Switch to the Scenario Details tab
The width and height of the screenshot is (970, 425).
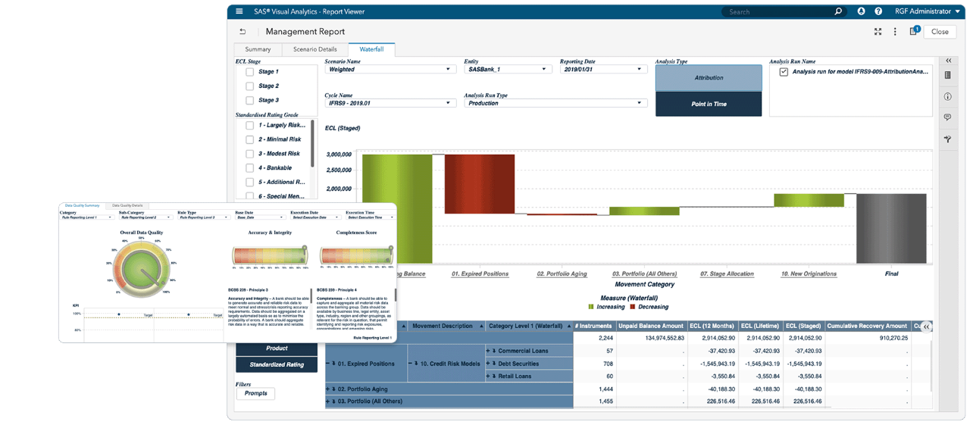(315, 49)
